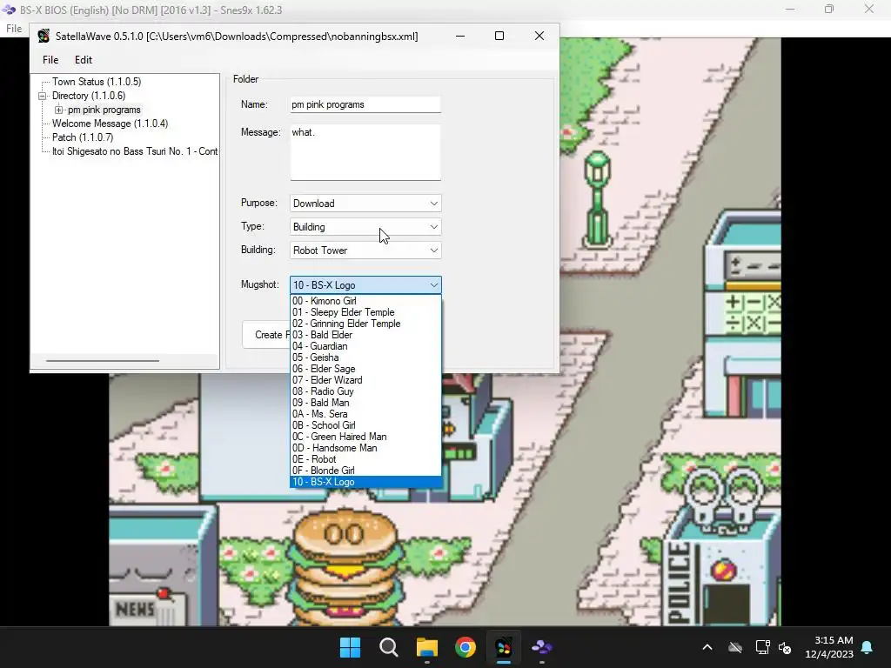Choose 0C - Green Haired Man mugshot

(x=365, y=437)
